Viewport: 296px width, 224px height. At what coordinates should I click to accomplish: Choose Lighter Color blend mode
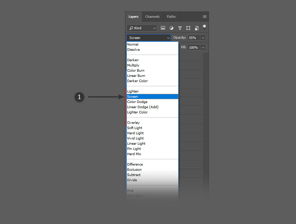(x=153, y=112)
